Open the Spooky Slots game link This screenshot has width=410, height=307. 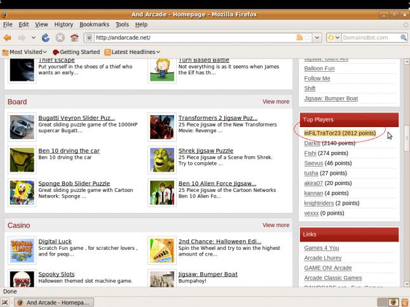56,274
